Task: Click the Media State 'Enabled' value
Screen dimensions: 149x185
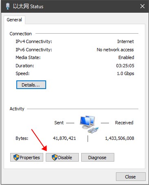Action: click(126, 57)
